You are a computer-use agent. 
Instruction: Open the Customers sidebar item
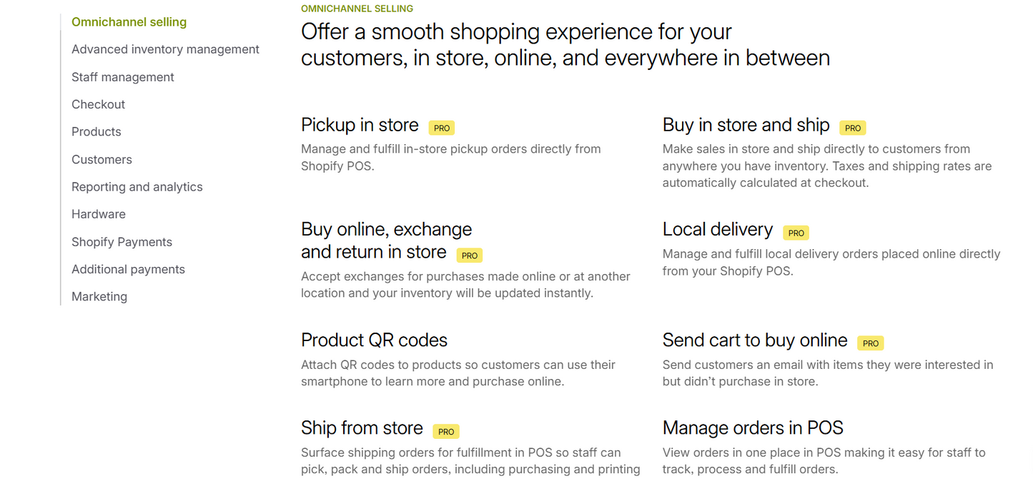[102, 160]
